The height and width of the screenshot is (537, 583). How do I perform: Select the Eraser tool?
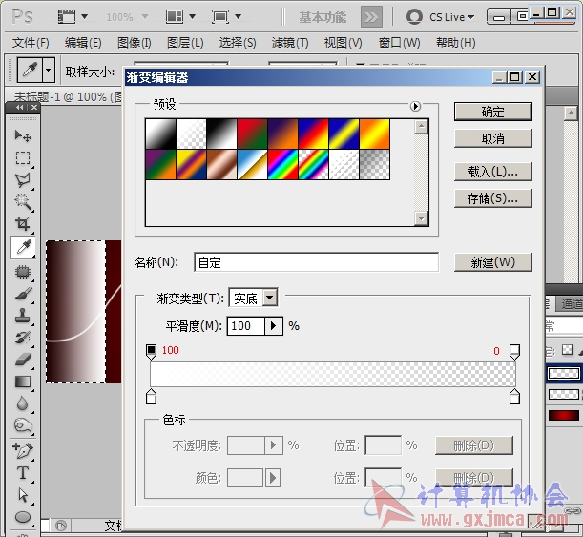coord(23,360)
